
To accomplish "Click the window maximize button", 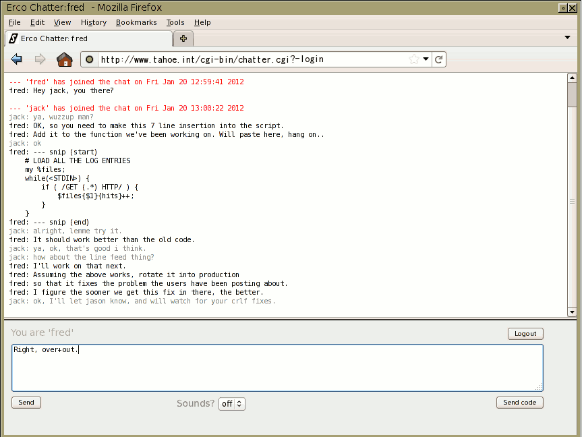I will point(563,8).
